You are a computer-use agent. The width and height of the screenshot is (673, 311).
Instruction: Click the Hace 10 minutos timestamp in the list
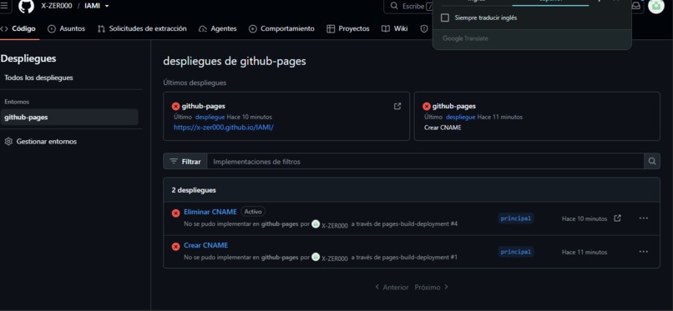point(584,219)
